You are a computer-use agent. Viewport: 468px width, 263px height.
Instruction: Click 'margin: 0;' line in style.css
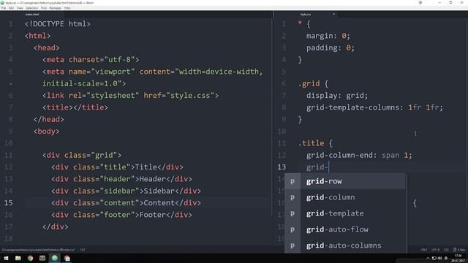click(x=328, y=36)
